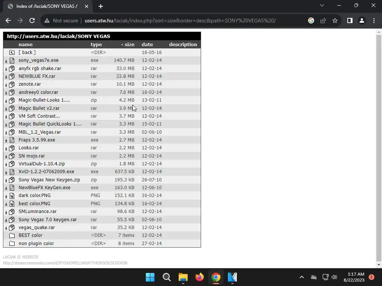Open the Chrome profile avatar icon
Screen dimensions: 382x286
pos(362,20)
